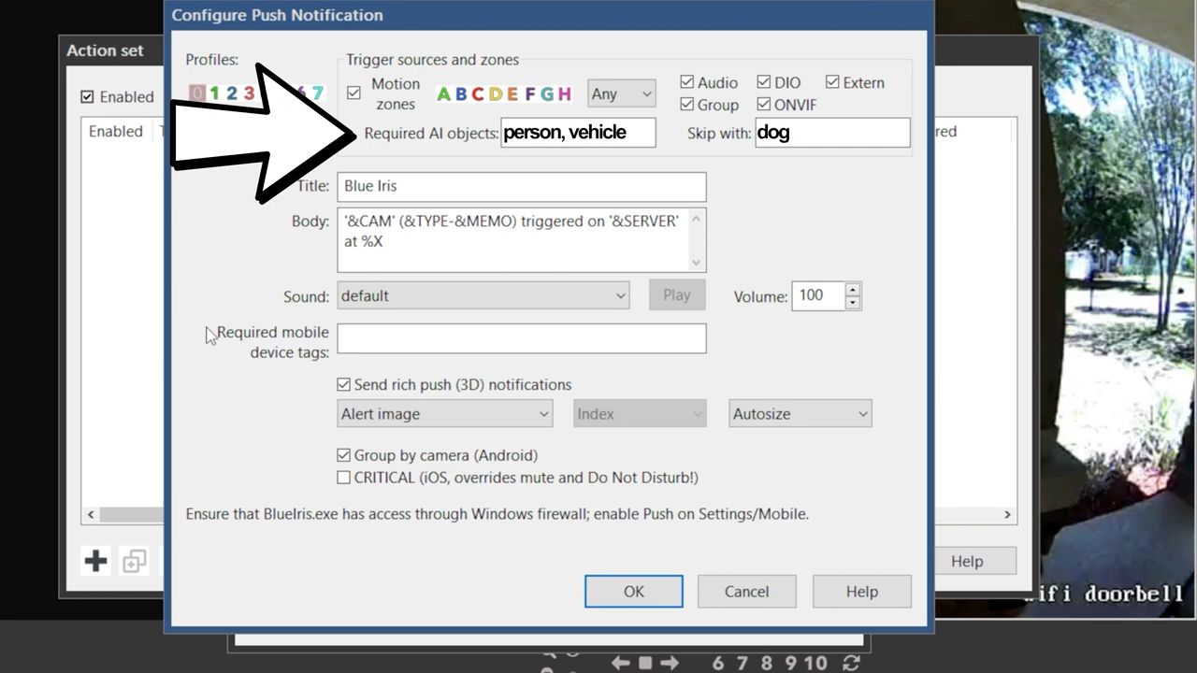Click the Required mobile device tags field

pos(522,338)
